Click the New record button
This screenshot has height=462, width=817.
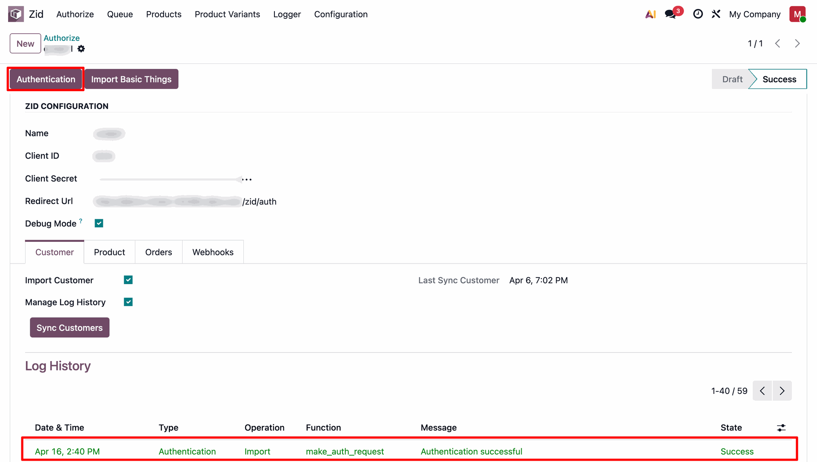[26, 43]
